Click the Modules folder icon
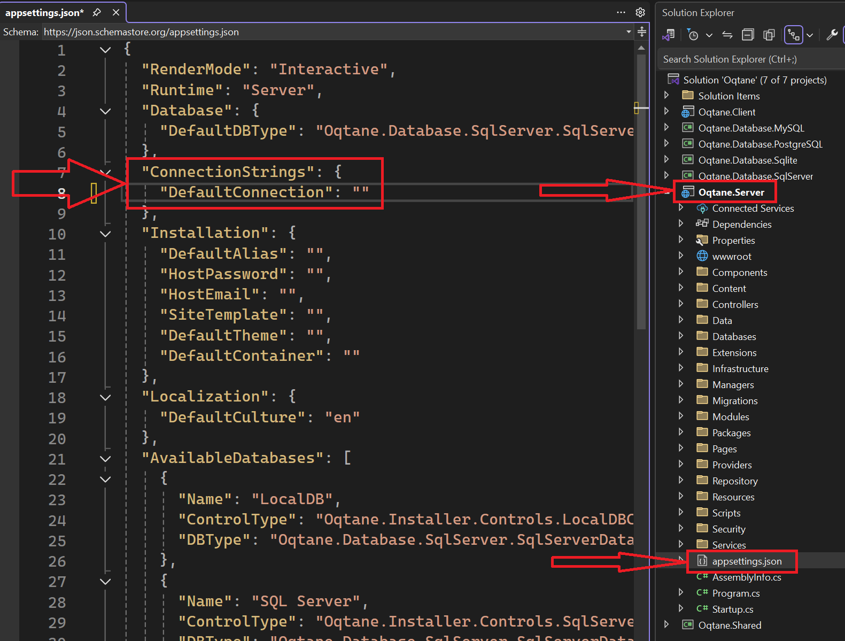 [702, 416]
